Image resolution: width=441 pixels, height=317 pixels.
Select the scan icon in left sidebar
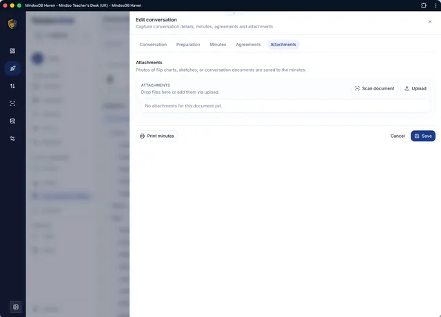pyautogui.click(x=12, y=103)
